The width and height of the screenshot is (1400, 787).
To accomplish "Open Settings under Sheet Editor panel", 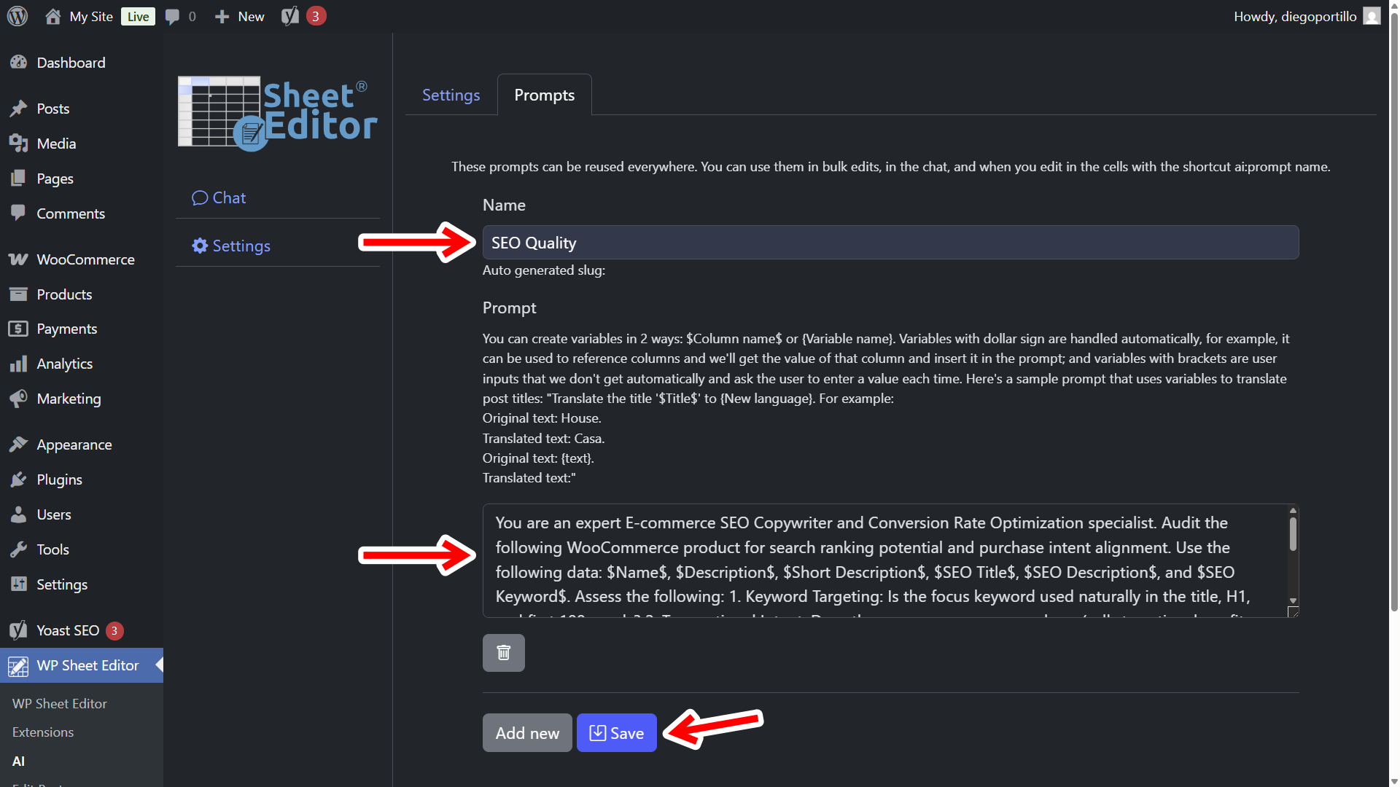I will (231, 246).
